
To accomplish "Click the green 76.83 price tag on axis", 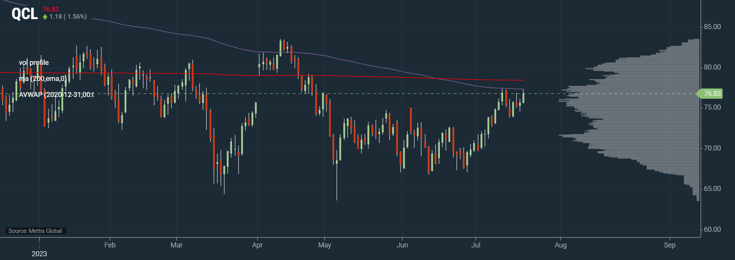I will click(710, 94).
